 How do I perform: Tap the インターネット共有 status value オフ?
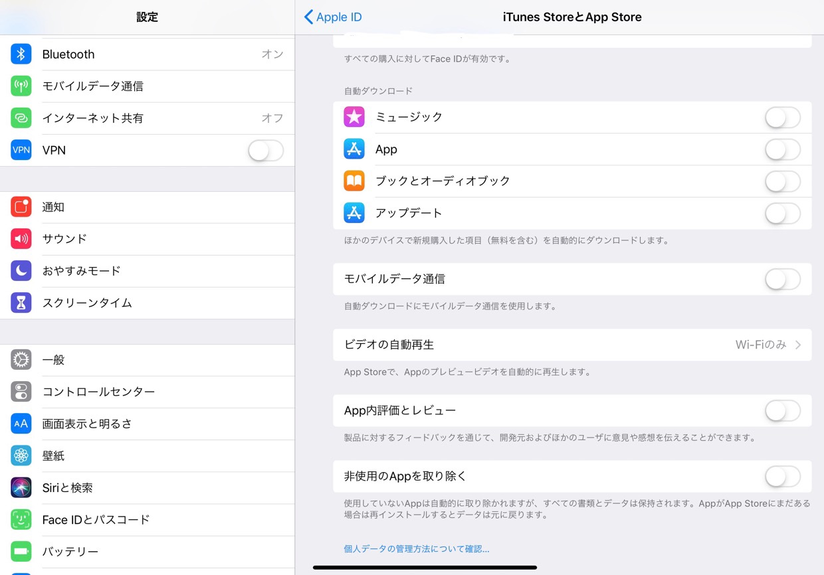[272, 118]
